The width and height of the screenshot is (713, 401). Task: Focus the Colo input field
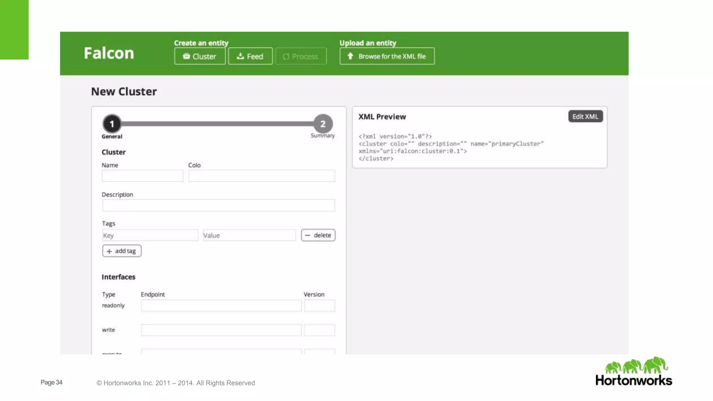click(262, 176)
